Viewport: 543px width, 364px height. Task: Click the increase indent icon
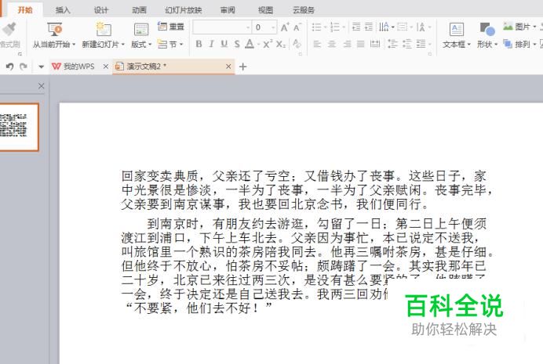(x=369, y=27)
